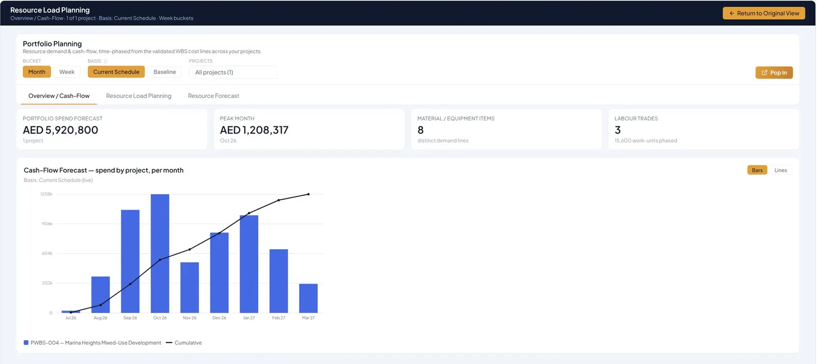Click the Oct 26 bar in chart
The image size is (817, 364).
[160, 253]
